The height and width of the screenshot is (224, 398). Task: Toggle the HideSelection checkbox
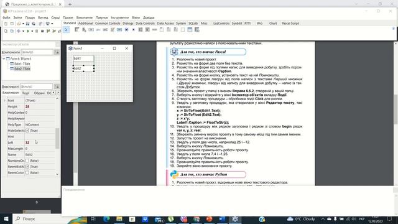tap(27, 131)
